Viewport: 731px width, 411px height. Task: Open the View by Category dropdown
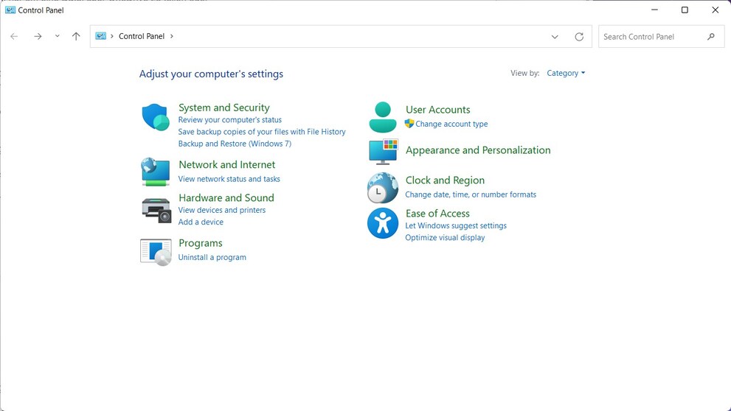[566, 73]
